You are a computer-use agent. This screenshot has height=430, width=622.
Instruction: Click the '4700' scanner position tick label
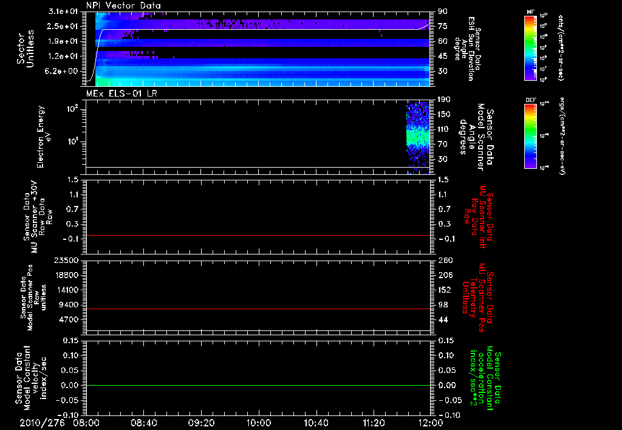(68, 319)
